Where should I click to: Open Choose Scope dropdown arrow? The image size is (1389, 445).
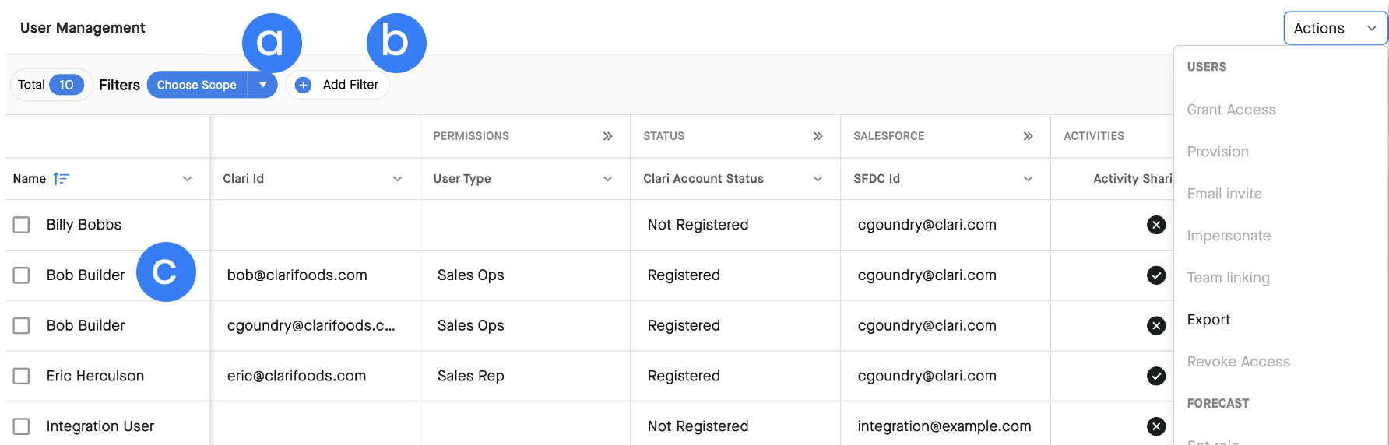click(x=263, y=85)
